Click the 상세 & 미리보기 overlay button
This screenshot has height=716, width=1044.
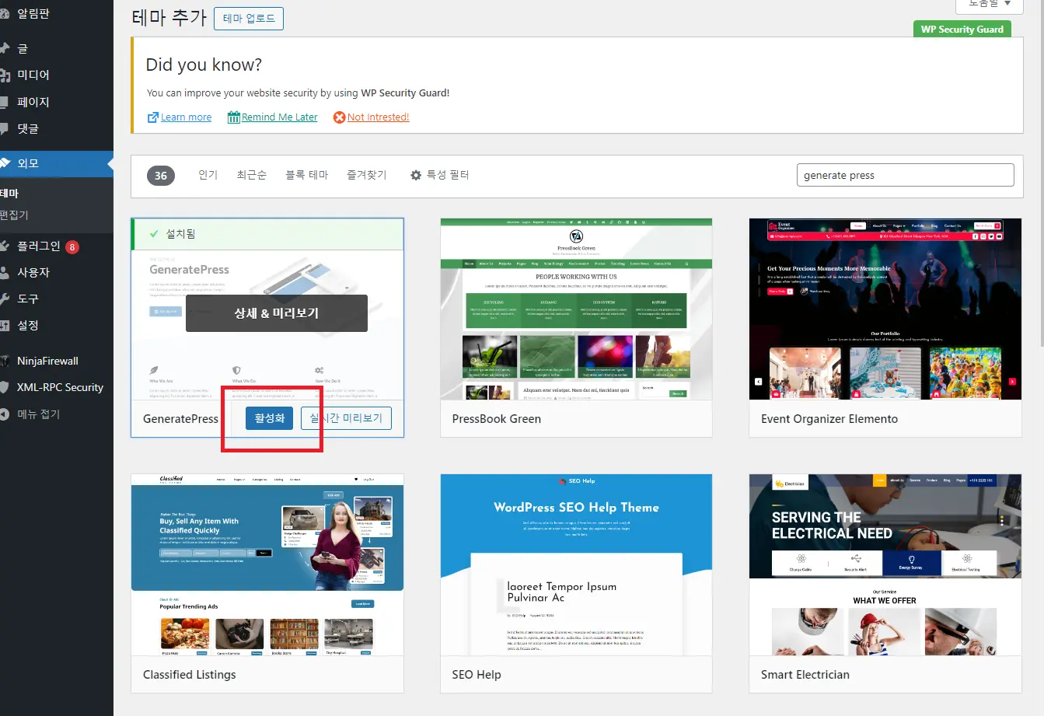(277, 313)
